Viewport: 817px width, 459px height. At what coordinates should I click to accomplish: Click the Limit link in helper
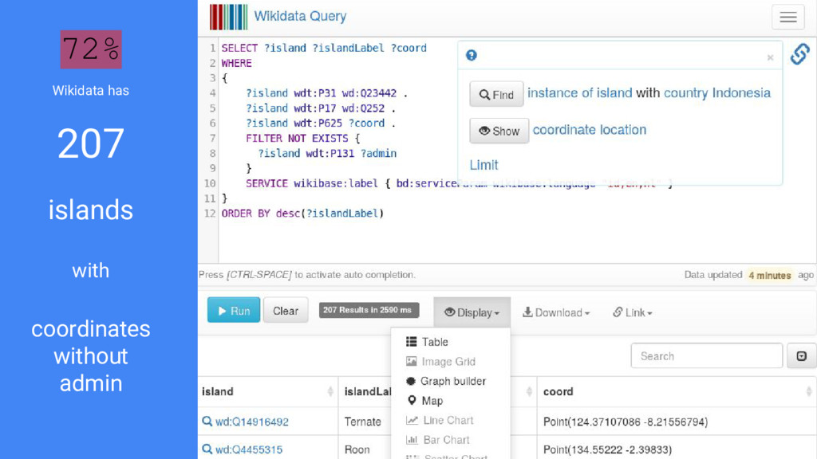(x=483, y=165)
